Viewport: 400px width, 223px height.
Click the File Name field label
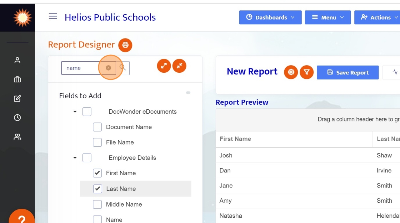click(x=120, y=142)
